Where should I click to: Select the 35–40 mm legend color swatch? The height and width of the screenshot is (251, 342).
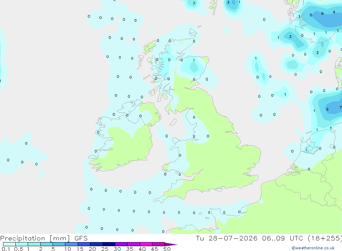pos(134,244)
